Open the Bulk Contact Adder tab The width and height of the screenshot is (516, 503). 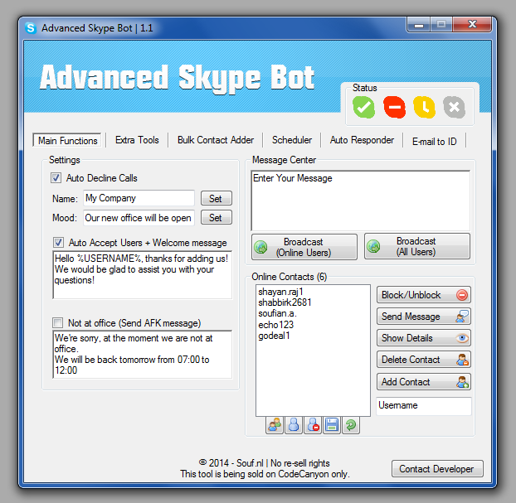coord(216,140)
